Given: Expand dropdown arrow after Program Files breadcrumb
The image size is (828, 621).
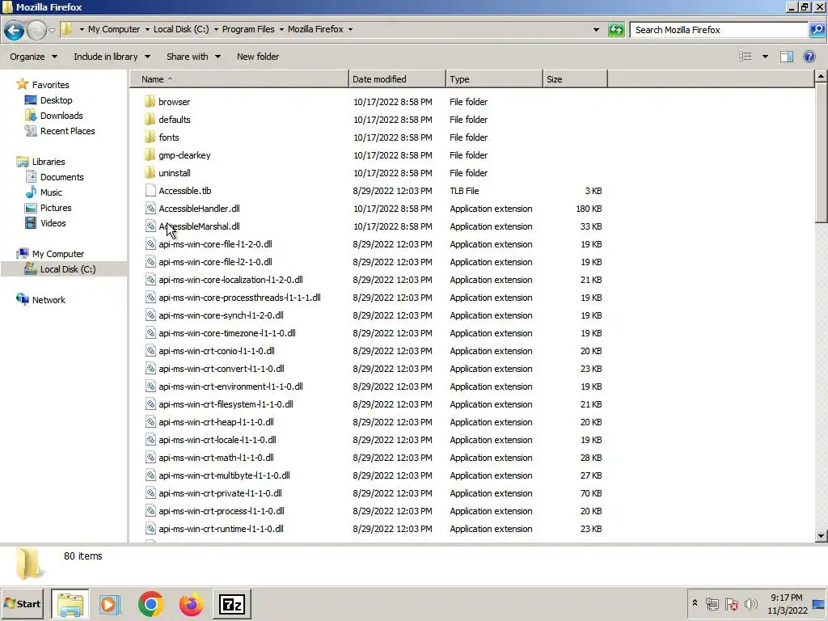Looking at the screenshot, I should 281,30.
